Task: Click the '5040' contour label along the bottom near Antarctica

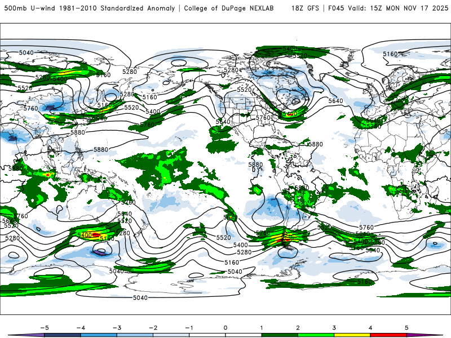Action: (x=140, y=298)
